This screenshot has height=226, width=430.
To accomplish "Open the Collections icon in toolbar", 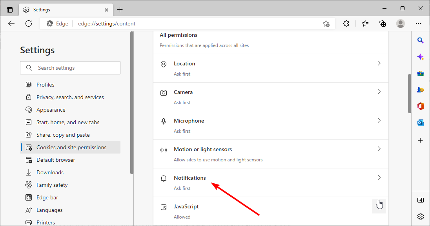I will [383, 24].
